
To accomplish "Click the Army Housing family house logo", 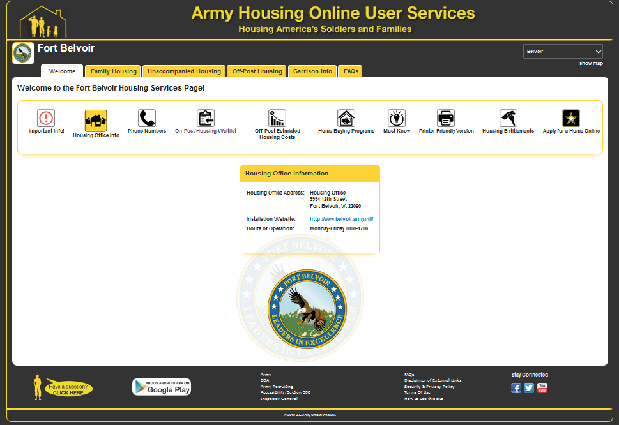I will pos(43,22).
